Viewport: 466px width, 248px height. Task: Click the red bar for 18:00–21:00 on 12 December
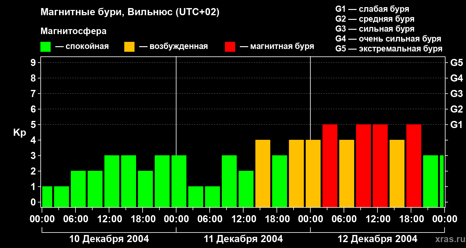pyautogui.click(x=414, y=166)
